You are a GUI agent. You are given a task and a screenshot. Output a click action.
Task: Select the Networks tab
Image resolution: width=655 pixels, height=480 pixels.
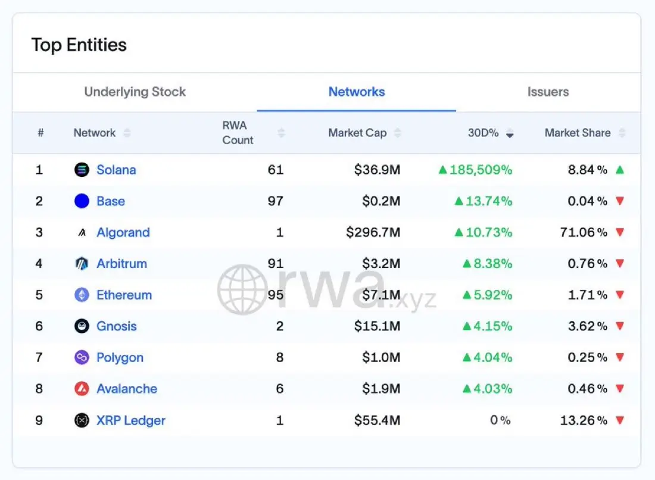pos(356,92)
